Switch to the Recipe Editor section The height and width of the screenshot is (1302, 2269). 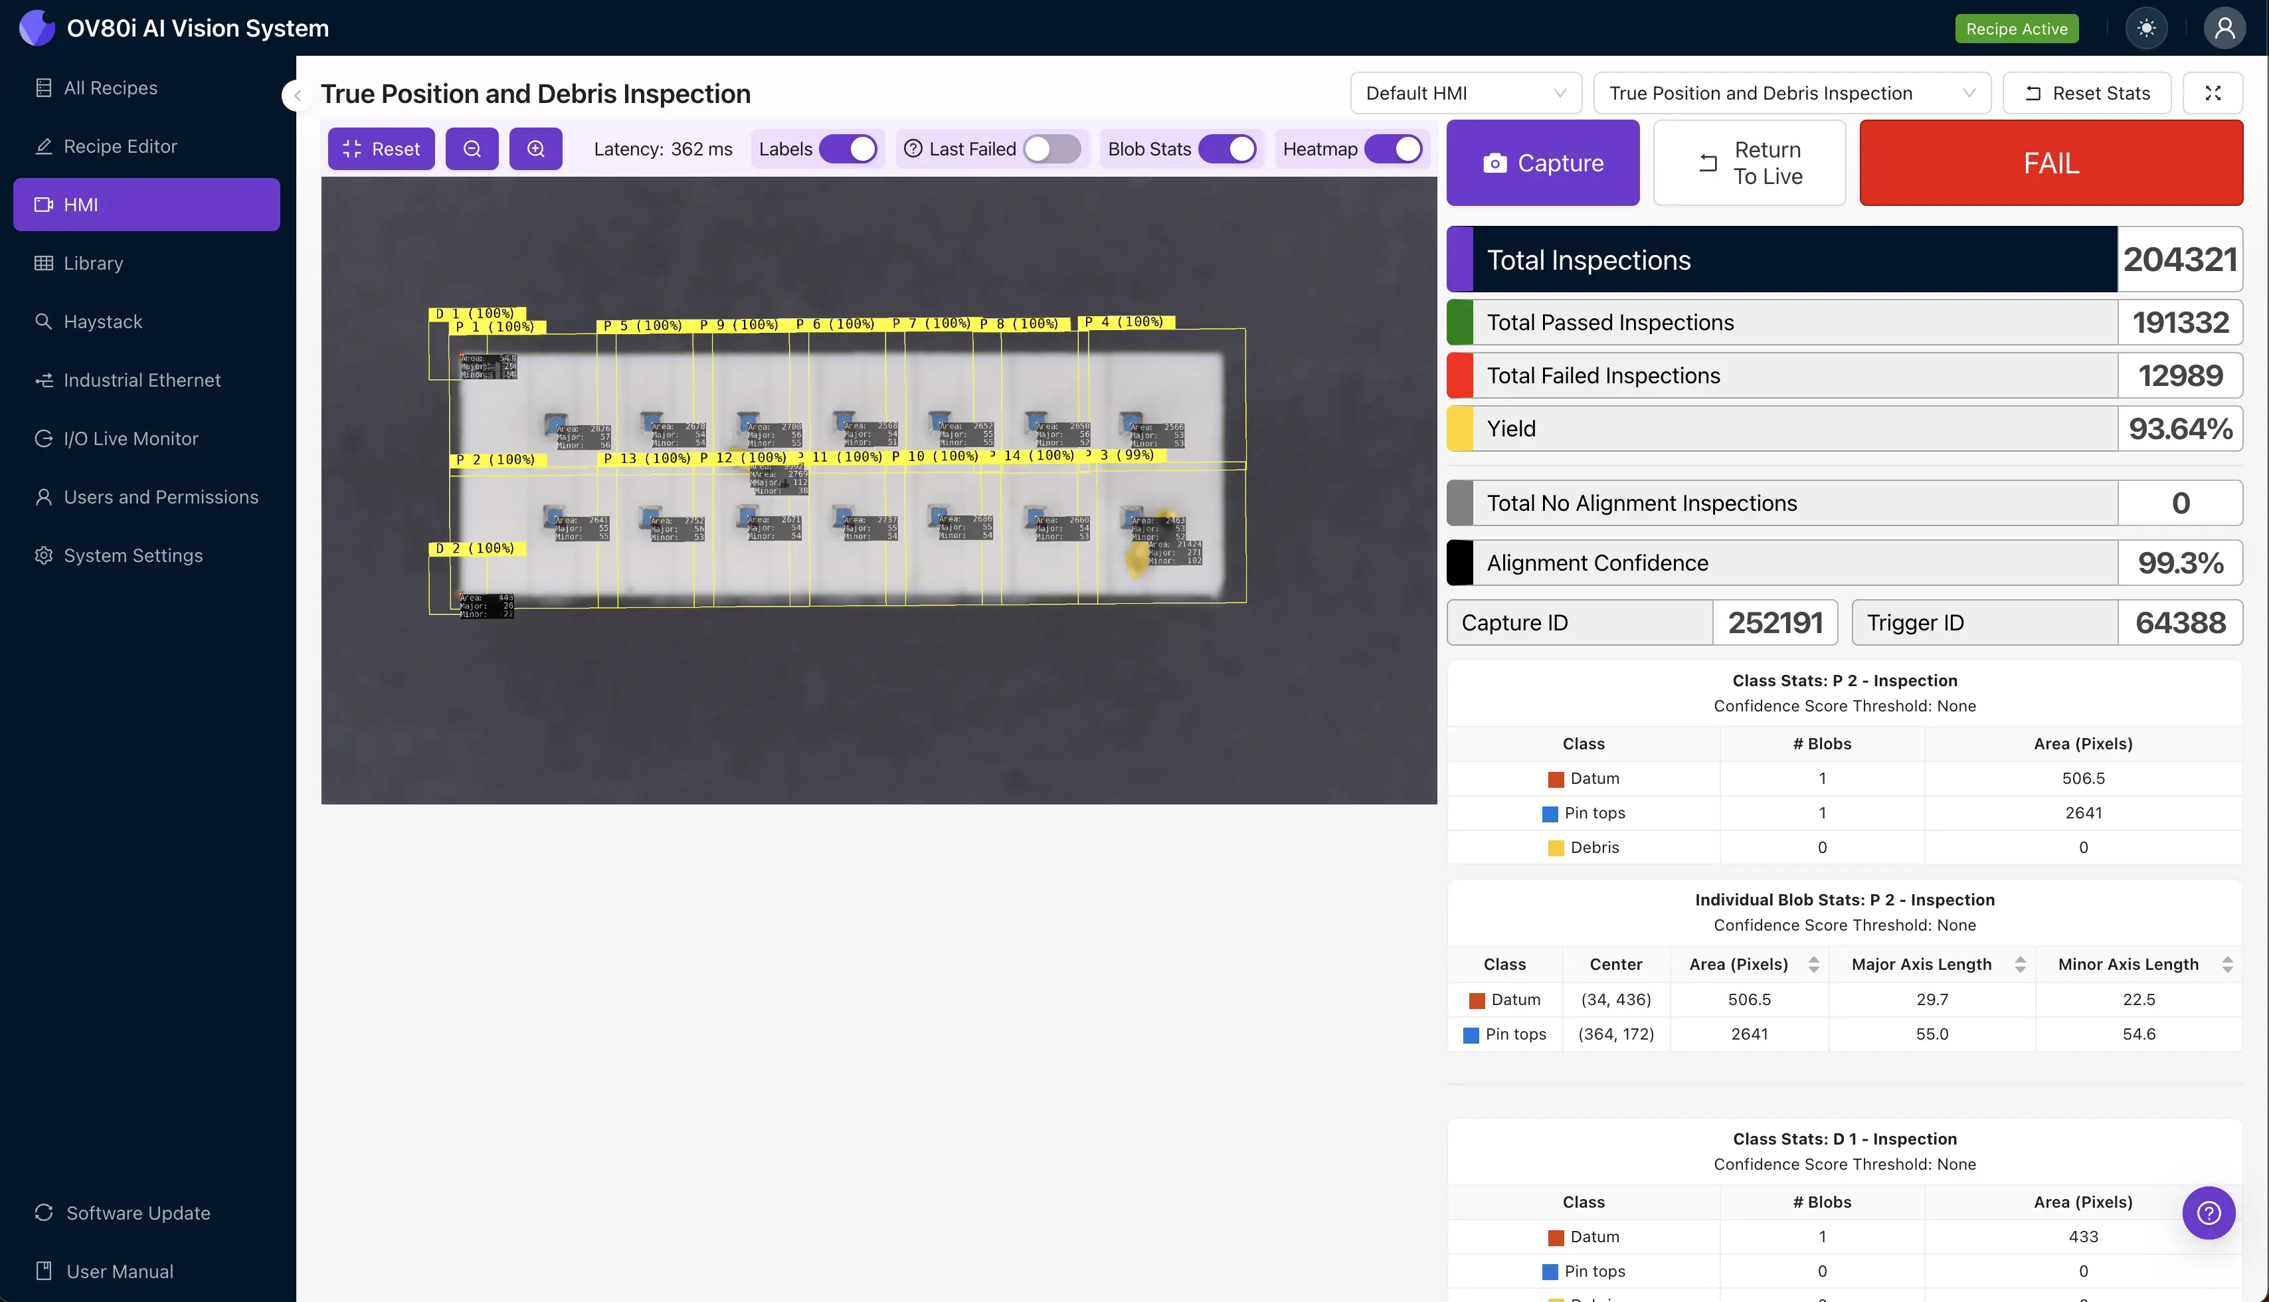pos(120,145)
